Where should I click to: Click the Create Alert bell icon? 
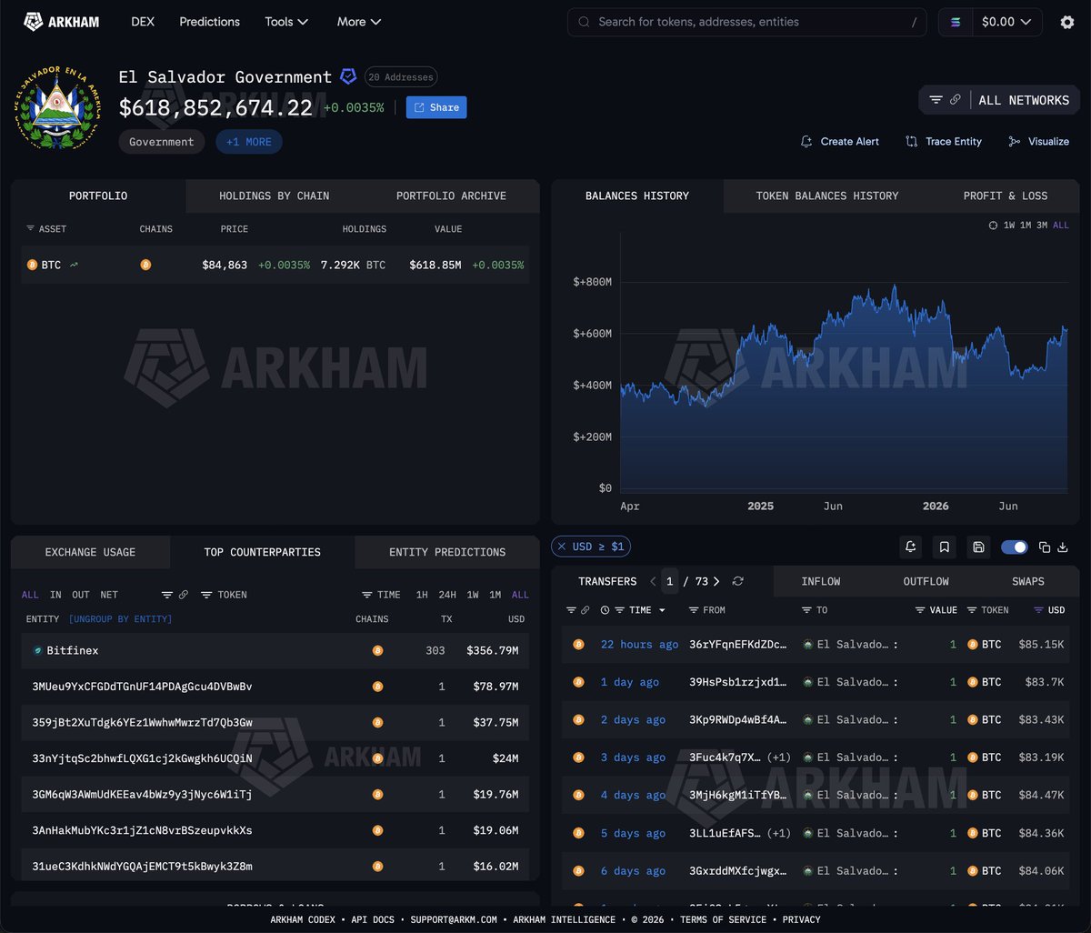(x=806, y=142)
